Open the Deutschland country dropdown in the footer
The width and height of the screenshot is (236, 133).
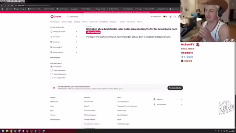[x=168, y=105]
